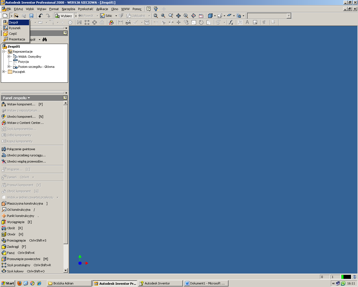Open the Przekształć menu
The image size is (358, 287).
(x=86, y=9)
